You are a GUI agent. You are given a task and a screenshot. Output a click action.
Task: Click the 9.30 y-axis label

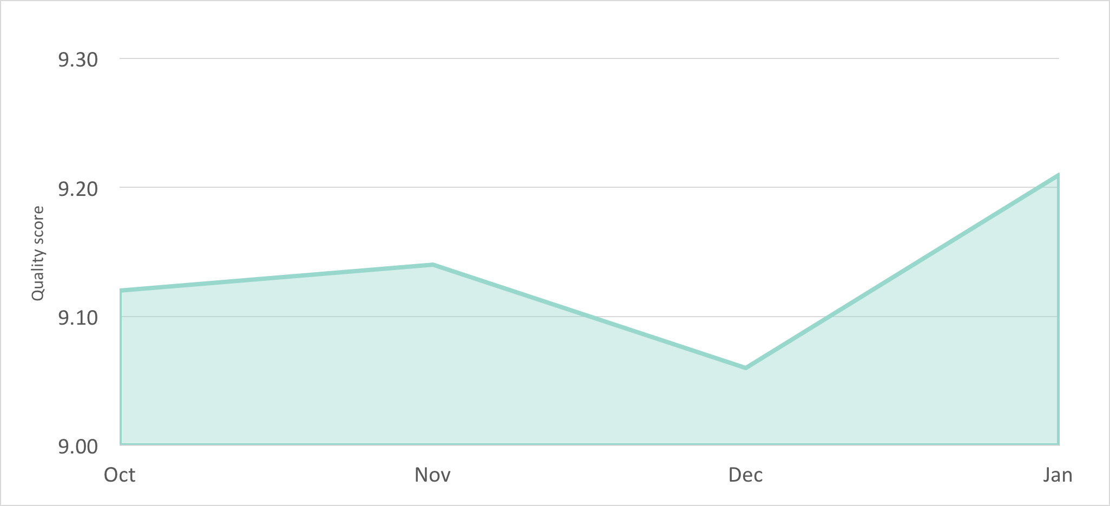coord(78,60)
